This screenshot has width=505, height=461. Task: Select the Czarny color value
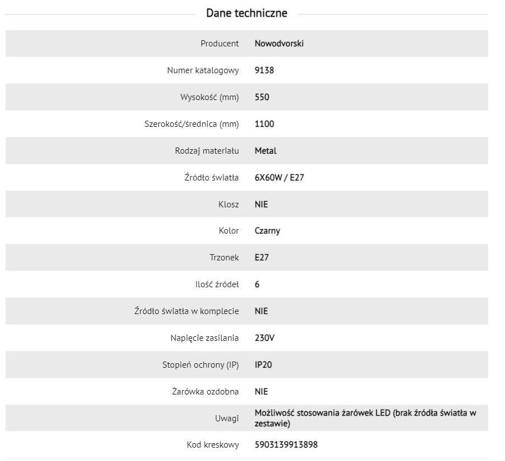(267, 231)
